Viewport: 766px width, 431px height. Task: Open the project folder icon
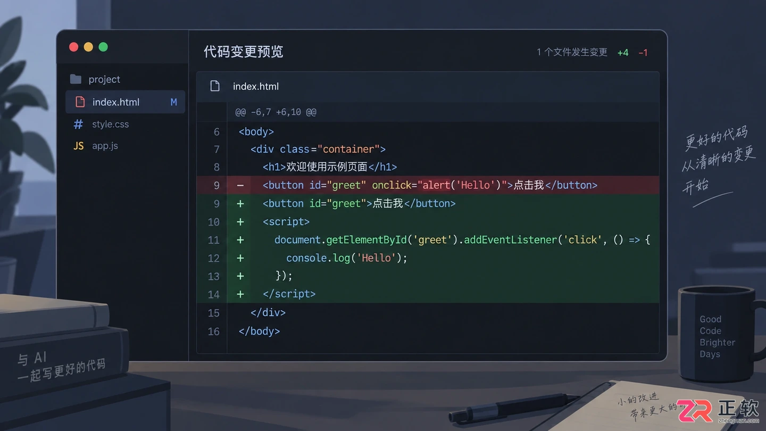76,79
